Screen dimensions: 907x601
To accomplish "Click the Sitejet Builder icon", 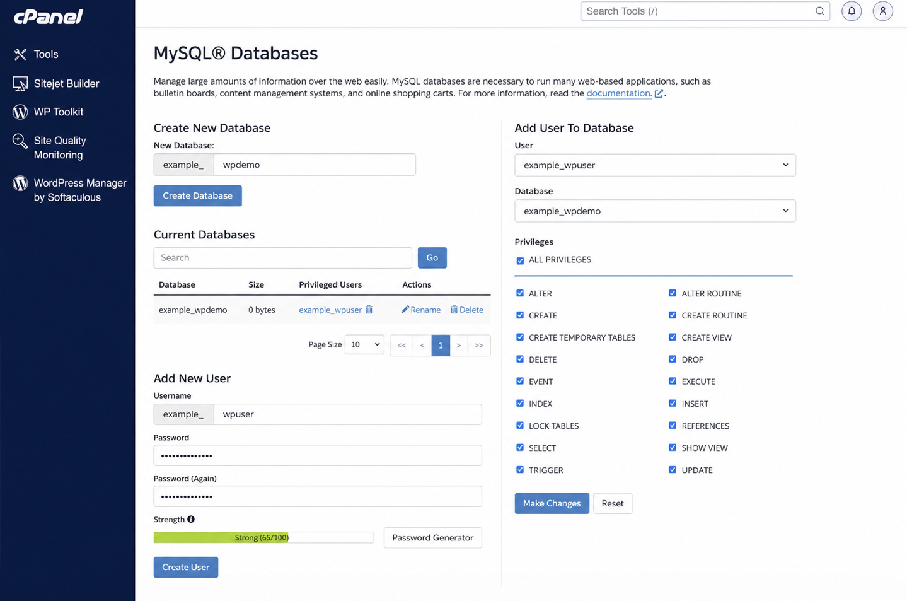I will pos(20,83).
